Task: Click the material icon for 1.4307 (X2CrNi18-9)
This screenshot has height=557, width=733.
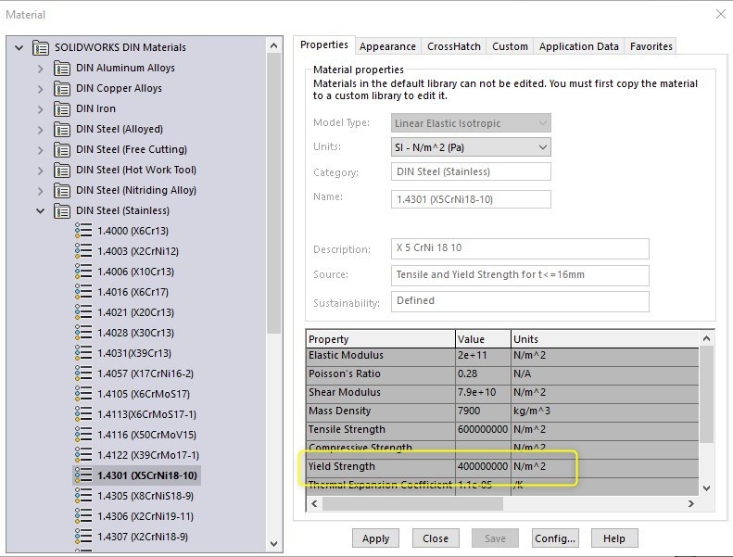Action: (83, 537)
